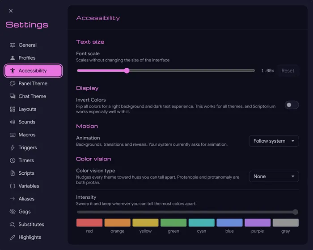Click the Layouts grid icon
Screen dimensions: 313x250
point(13,109)
